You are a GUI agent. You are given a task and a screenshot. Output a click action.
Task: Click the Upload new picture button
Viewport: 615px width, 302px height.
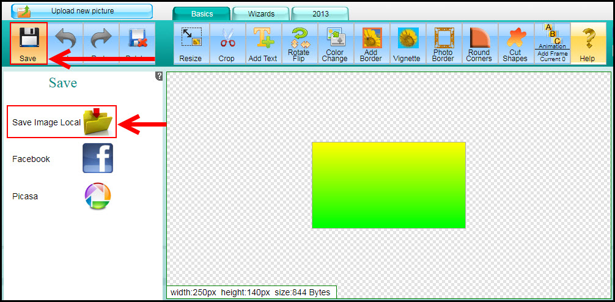click(82, 11)
